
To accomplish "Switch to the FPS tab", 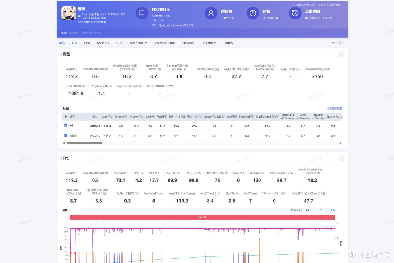I will pos(74,43).
